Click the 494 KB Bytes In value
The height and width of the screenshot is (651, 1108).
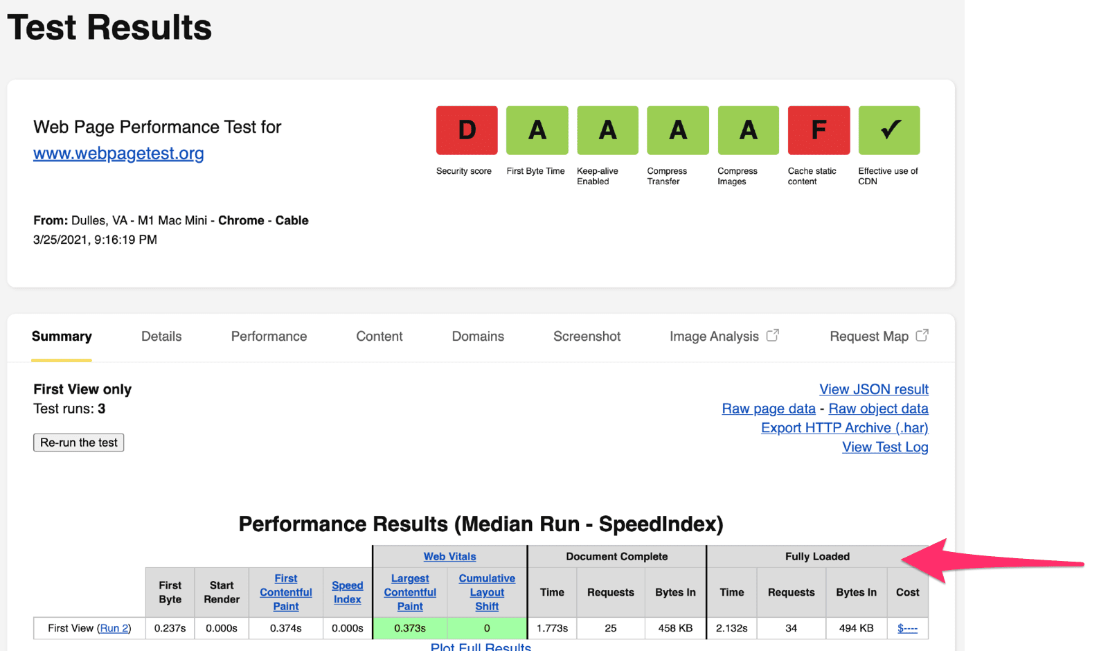coord(857,628)
